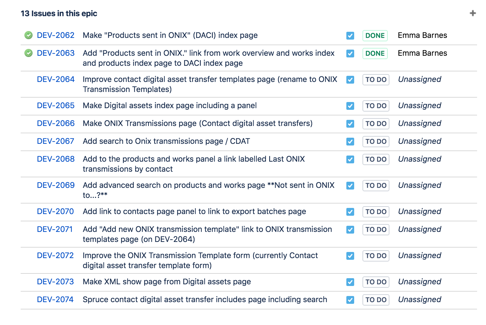Click green done checkmark icon for DEV-2062
The image size is (486, 325).
pyautogui.click(x=28, y=35)
